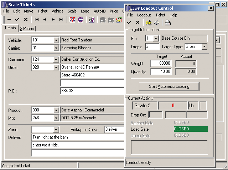Open the Price menu
The width and height of the screenshot is (228, 170).
(114, 11)
